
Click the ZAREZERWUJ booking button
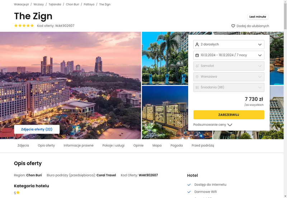[229, 115]
